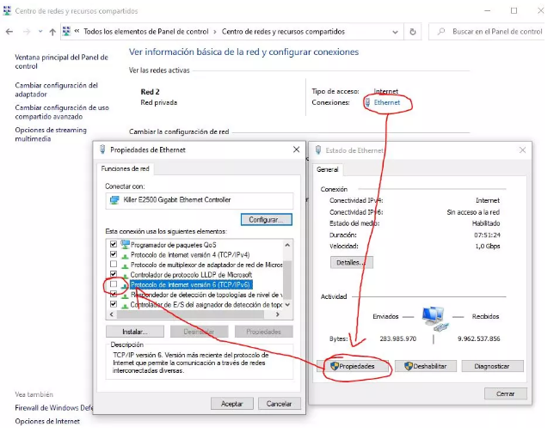560x433 pixels.
Task: Enable the TCP/IPv6 protocol checkbox
Action: [114, 284]
